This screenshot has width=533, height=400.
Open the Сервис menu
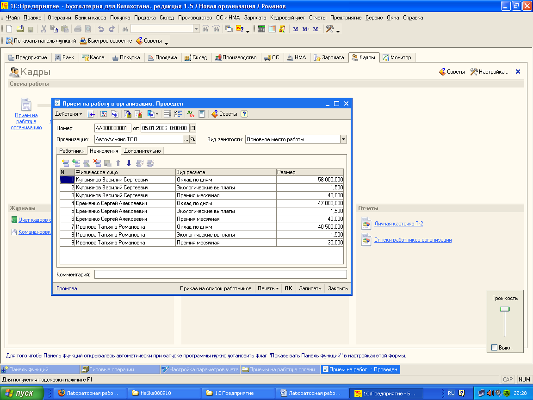click(x=374, y=18)
